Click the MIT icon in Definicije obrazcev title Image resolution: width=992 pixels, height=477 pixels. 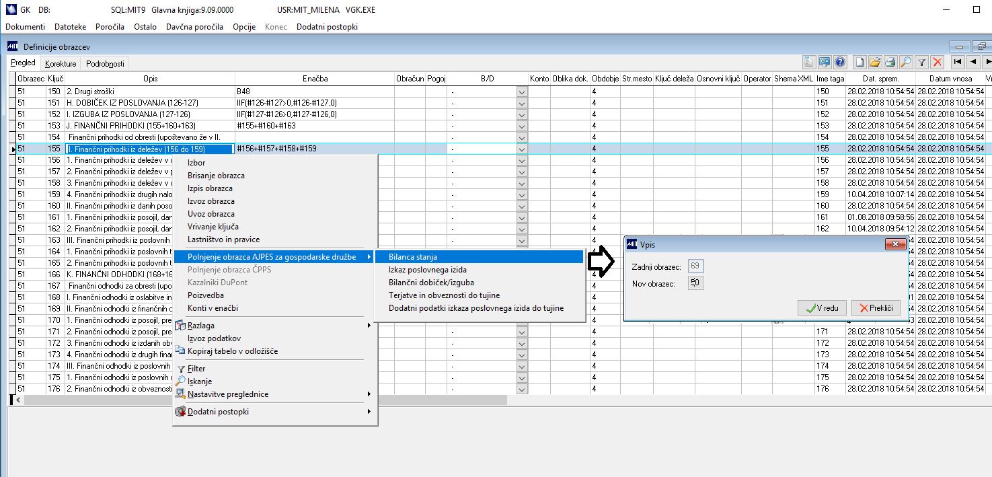pos(12,46)
